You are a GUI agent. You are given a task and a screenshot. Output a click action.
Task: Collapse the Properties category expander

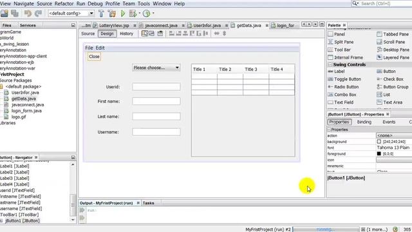329,130
